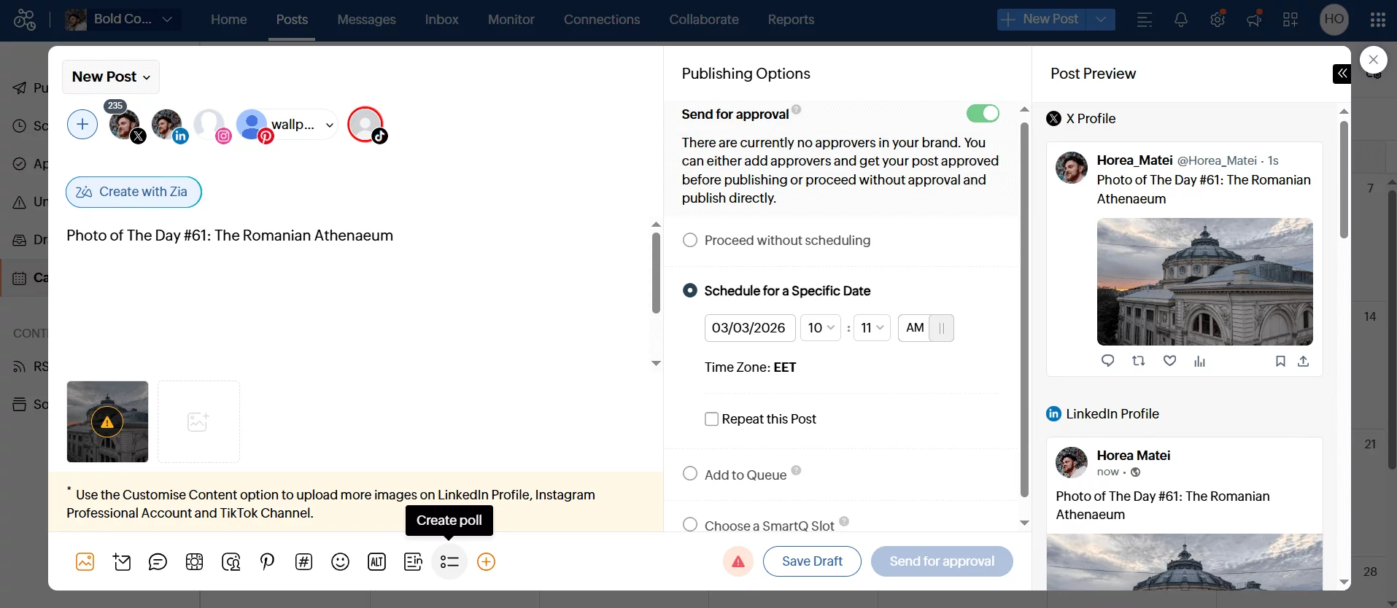The width and height of the screenshot is (1397, 608).
Task: Open the New Post type dropdown
Action: click(111, 77)
